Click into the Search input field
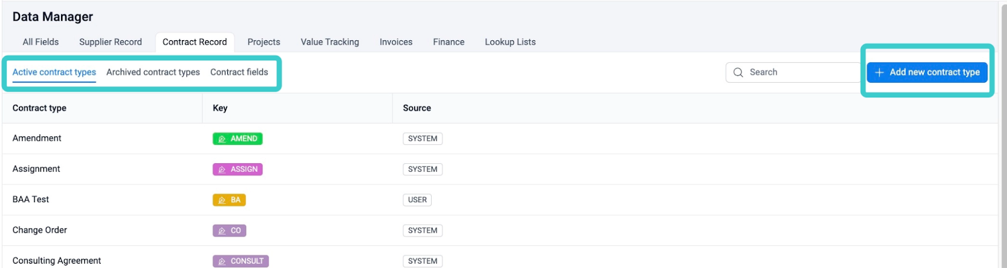The image size is (1007, 268). tap(793, 72)
